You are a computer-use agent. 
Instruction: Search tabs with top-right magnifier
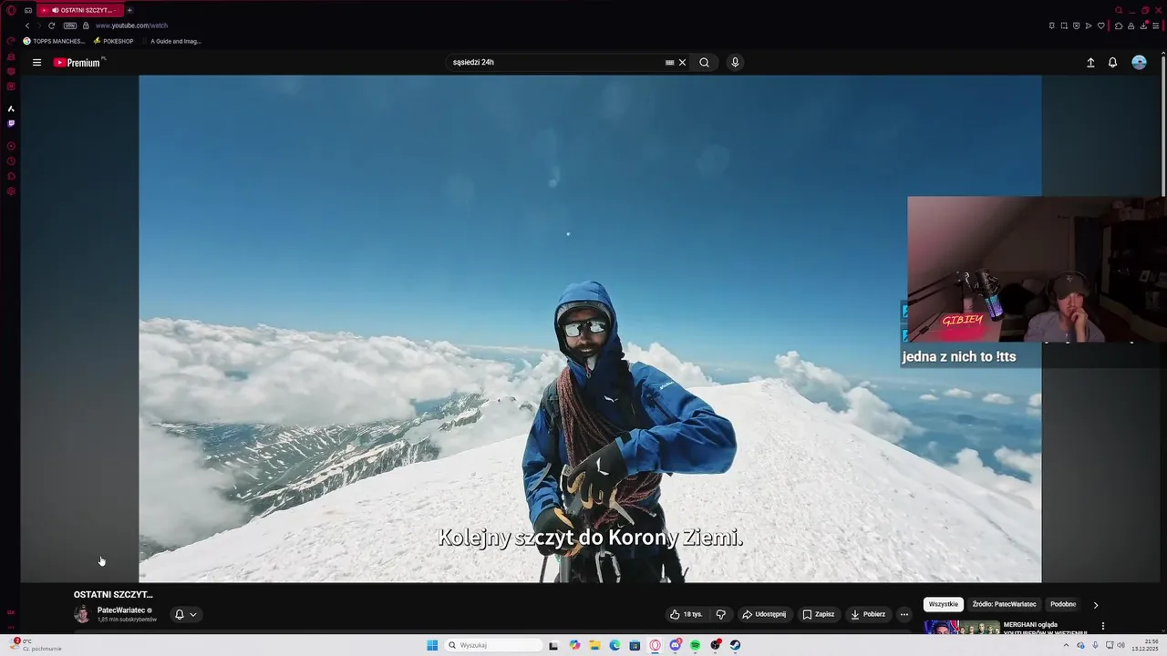(1119, 10)
